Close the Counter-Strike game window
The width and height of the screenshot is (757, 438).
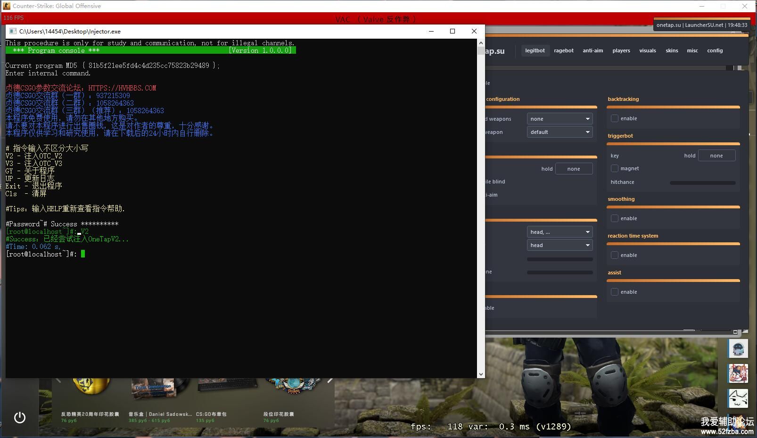click(x=745, y=6)
